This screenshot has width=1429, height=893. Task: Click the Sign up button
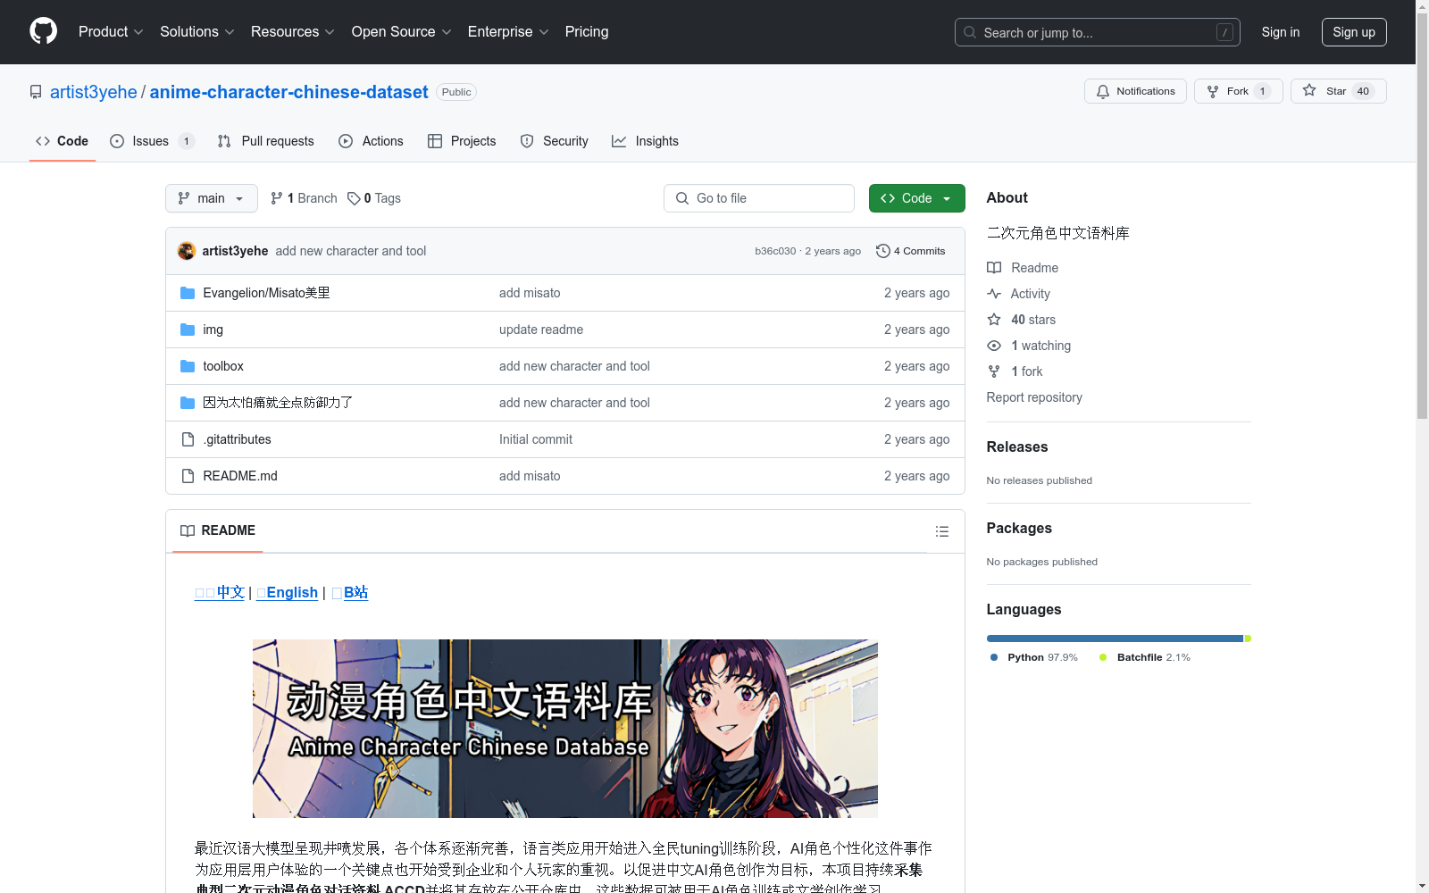click(1354, 32)
